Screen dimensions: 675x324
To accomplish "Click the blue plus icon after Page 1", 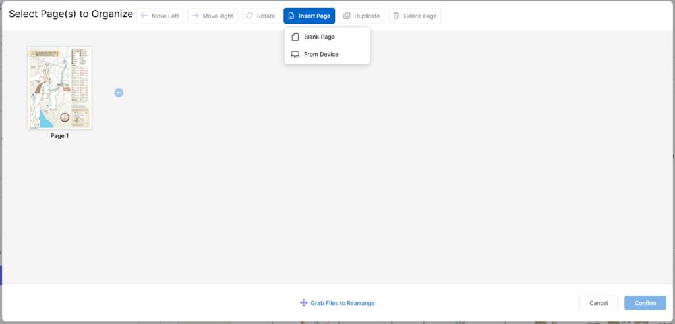I will [x=119, y=92].
